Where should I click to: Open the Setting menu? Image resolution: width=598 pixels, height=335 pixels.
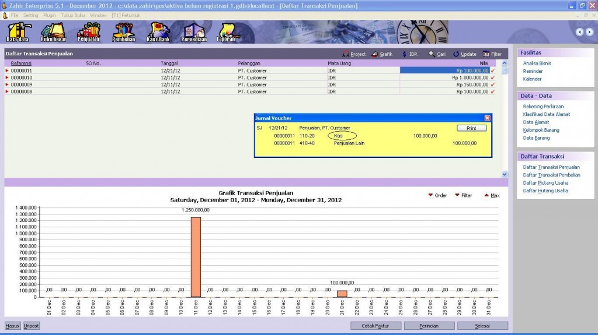(x=30, y=15)
